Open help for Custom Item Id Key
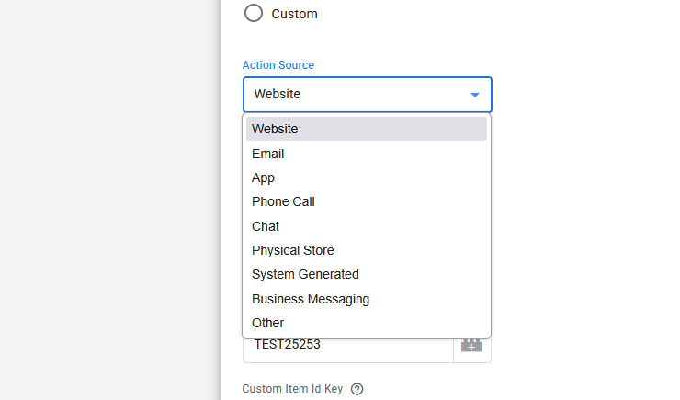Screen dimensions: 680x400 tap(357, 389)
